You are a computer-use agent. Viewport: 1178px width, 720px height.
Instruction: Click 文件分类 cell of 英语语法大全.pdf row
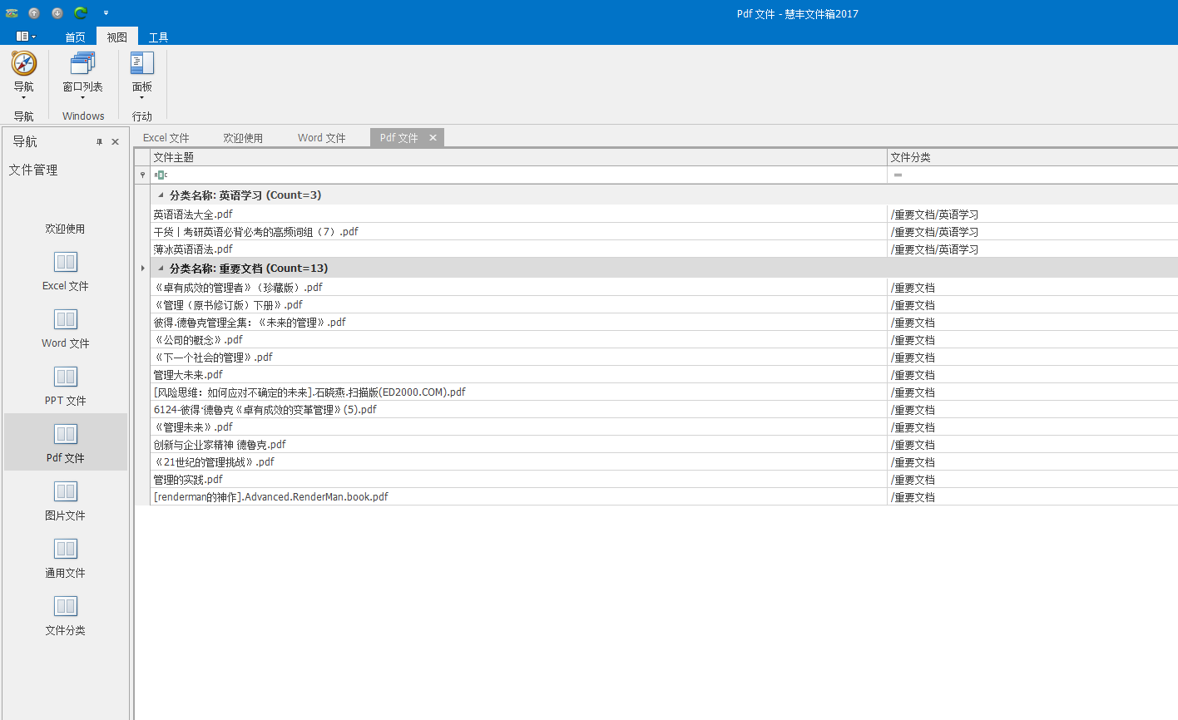pos(1032,214)
